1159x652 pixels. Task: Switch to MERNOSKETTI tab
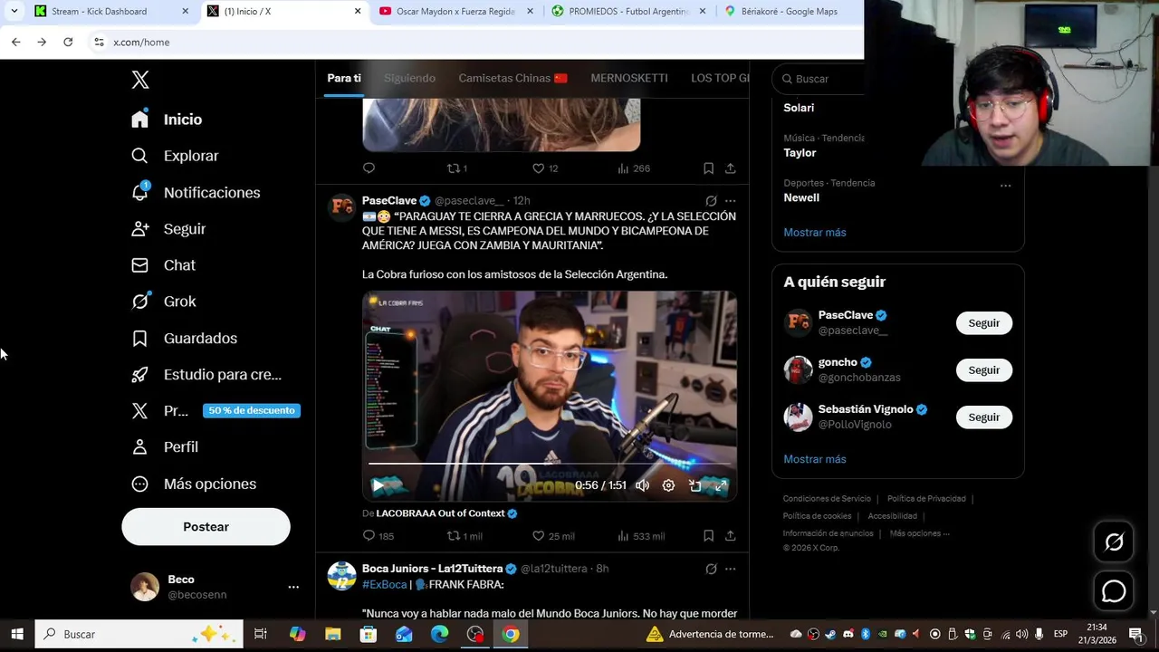[x=629, y=78]
